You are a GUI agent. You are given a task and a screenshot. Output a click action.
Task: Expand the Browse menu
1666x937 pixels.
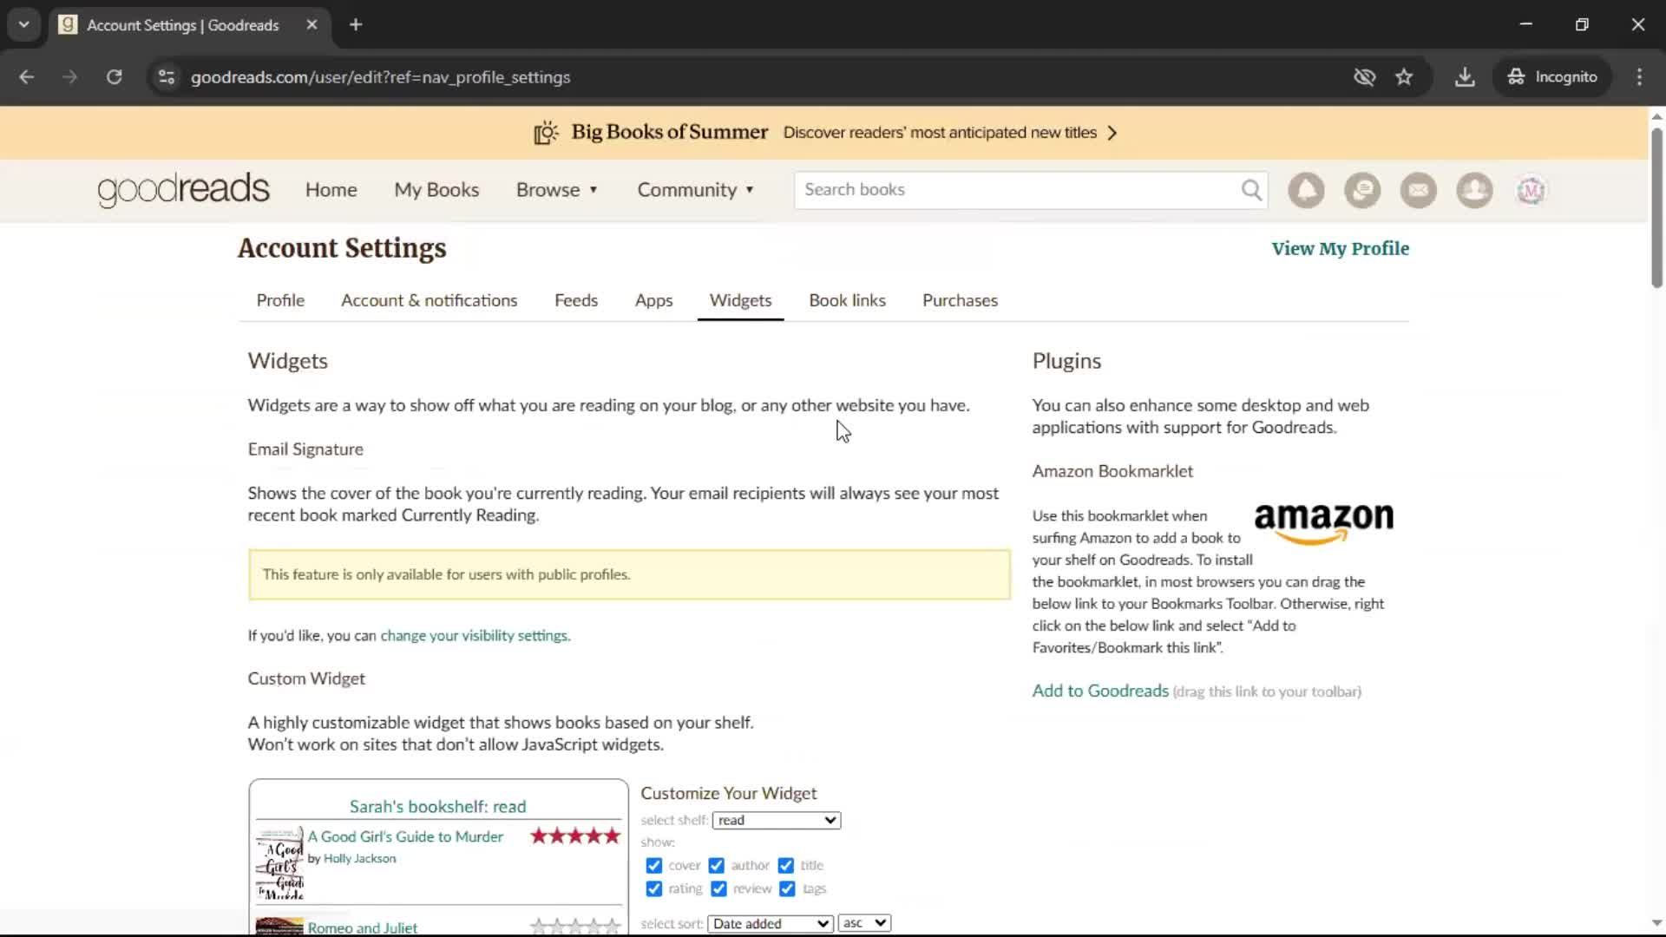557,190
